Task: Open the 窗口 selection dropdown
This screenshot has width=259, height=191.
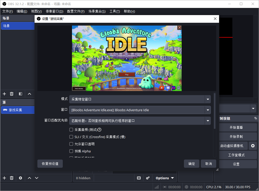Action: [x=140, y=110]
